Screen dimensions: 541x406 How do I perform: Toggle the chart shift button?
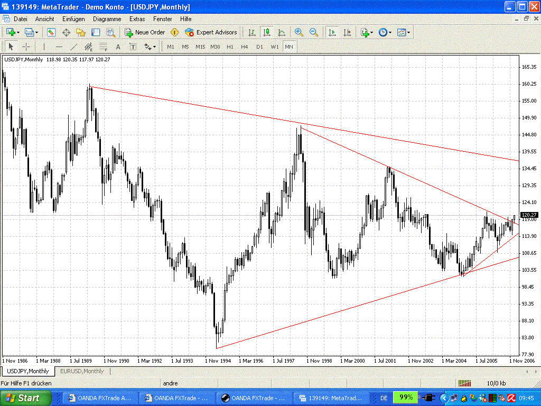tap(347, 32)
